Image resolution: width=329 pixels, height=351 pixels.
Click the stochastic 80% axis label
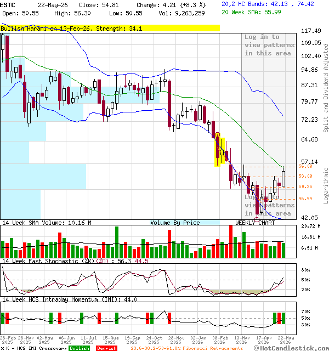coord(305,270)
